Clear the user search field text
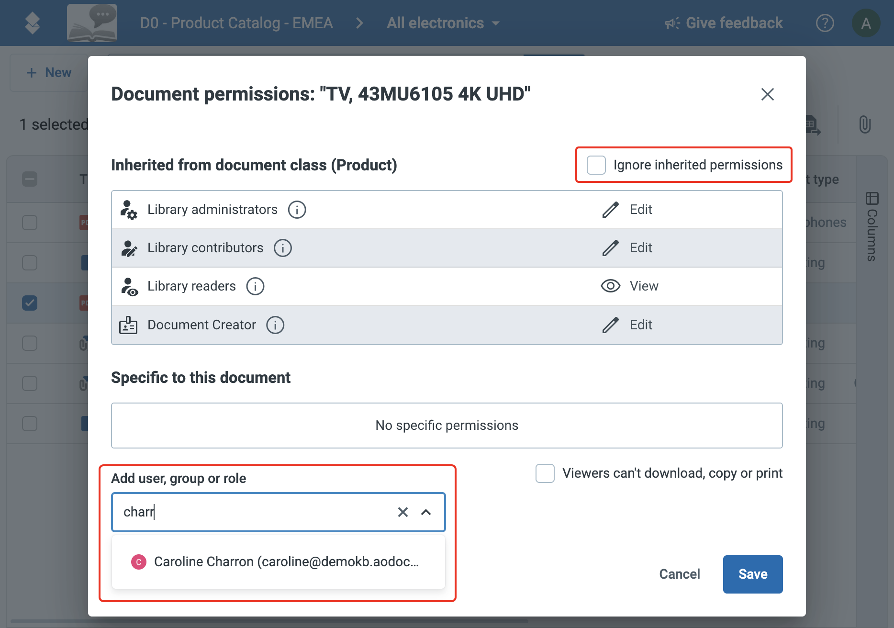Viewport: 894px width, 628px height. [x=403, y=512]
